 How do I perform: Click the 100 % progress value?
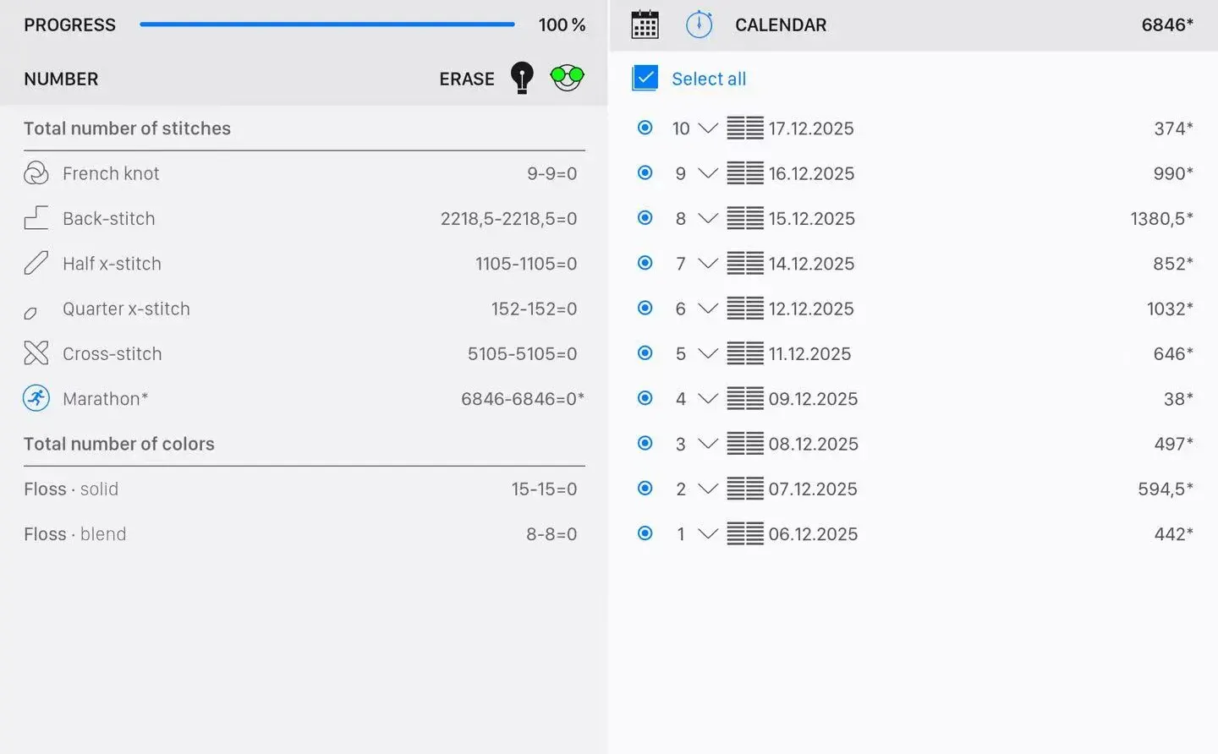[562, 25]
